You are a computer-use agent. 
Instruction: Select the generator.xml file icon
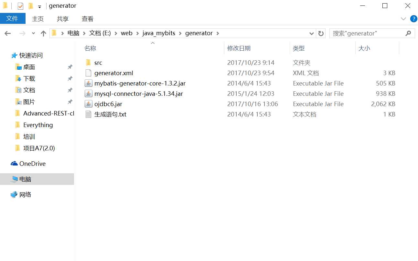pos(88,73)
